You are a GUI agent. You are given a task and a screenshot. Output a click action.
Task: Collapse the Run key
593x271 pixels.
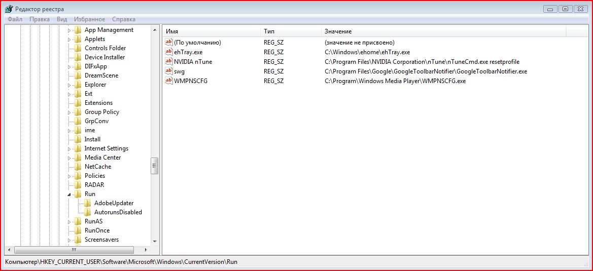click(69, 195)
